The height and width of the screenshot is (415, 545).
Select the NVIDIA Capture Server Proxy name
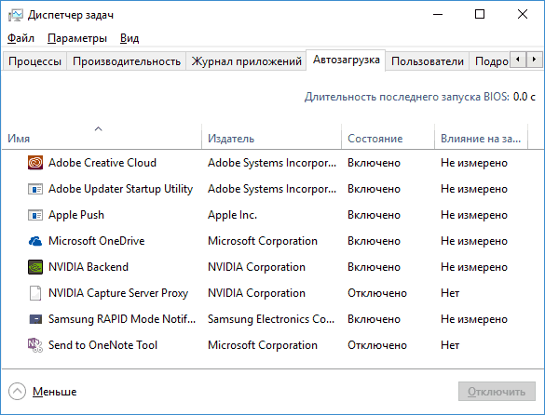[118, 293]
